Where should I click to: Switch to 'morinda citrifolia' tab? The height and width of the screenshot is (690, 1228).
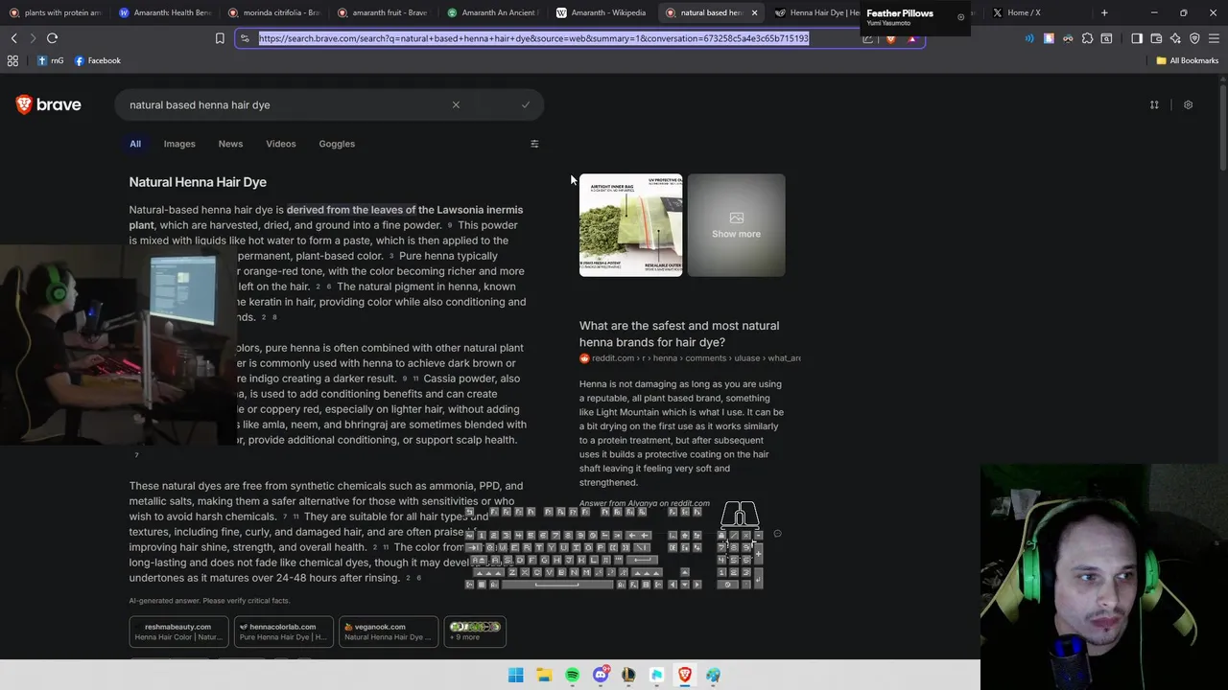[275, 12]
